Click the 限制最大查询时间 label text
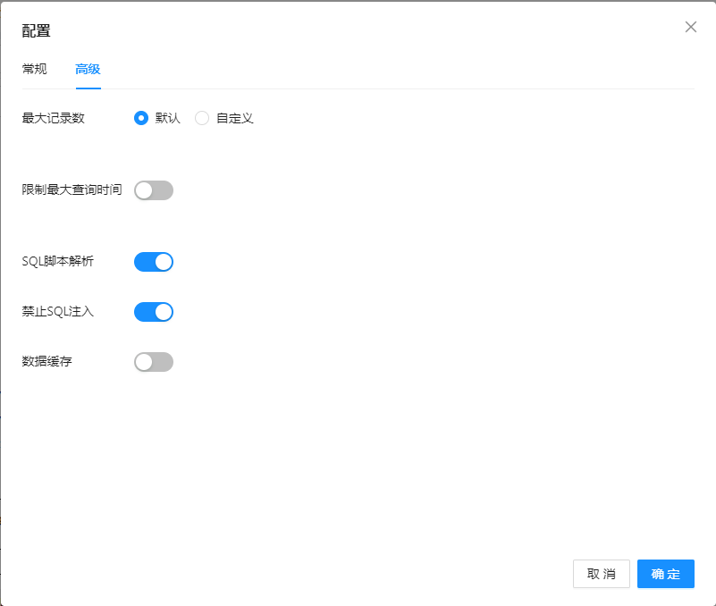Image resolution: width=716 pixels, height=606 pixels. [x=72, y=189]
